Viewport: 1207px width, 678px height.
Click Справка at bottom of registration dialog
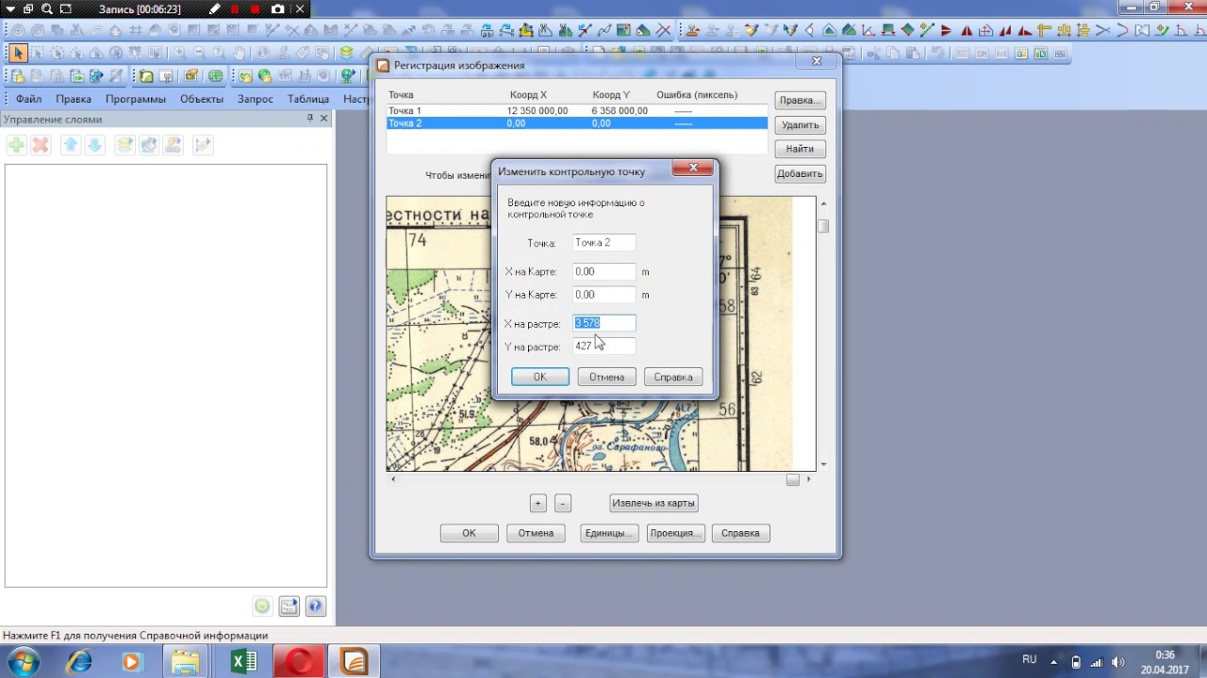pos(740,533)
